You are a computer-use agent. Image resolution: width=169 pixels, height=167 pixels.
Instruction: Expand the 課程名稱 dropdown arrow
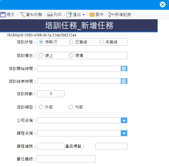124,133
